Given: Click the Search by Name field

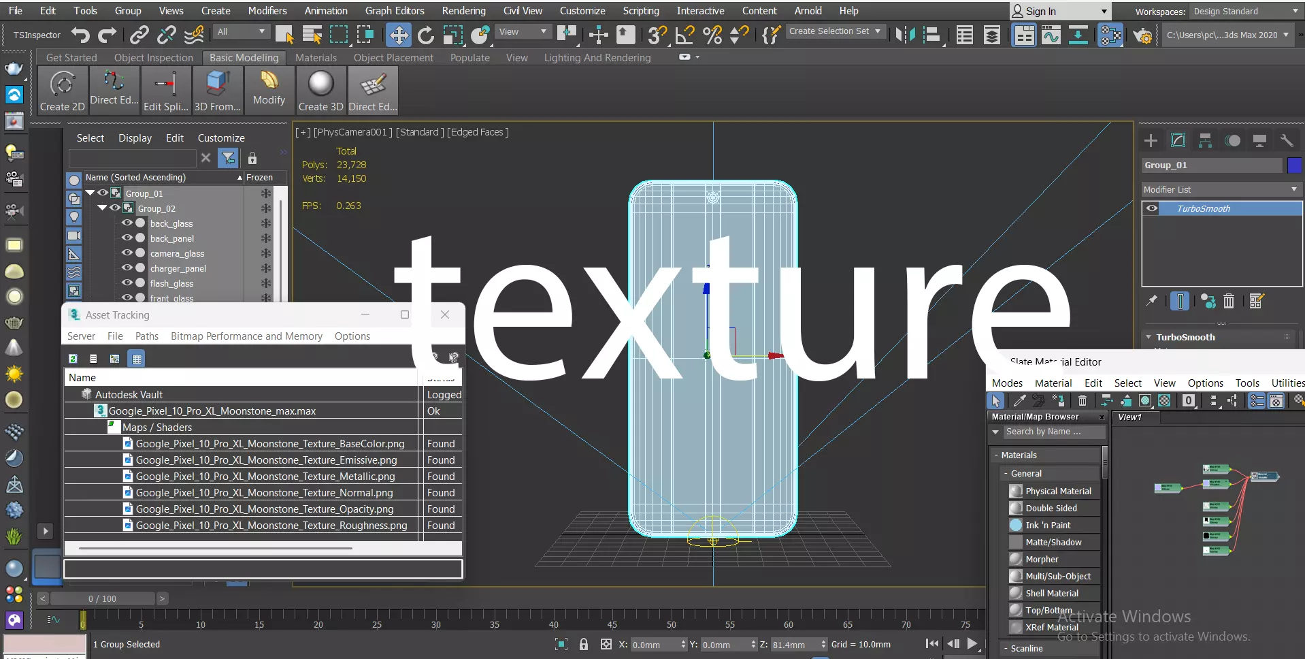Looking at the screenshot, I should (1053, 432).
